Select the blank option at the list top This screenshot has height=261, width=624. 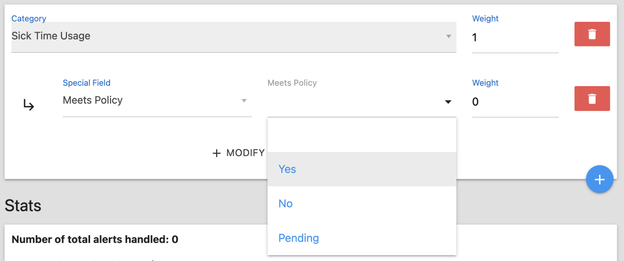click(x=362, y=134)
